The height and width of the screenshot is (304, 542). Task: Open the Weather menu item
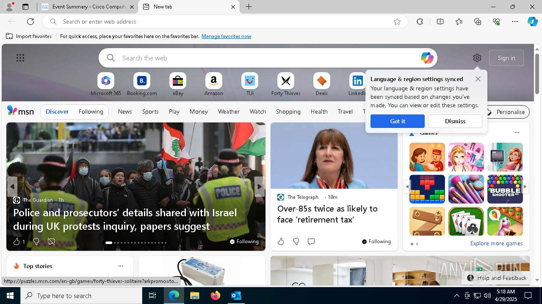point(229,111)
